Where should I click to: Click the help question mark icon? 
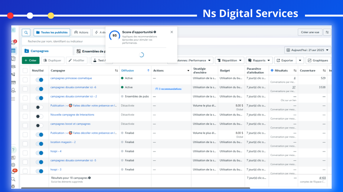[x=14, y=150]
